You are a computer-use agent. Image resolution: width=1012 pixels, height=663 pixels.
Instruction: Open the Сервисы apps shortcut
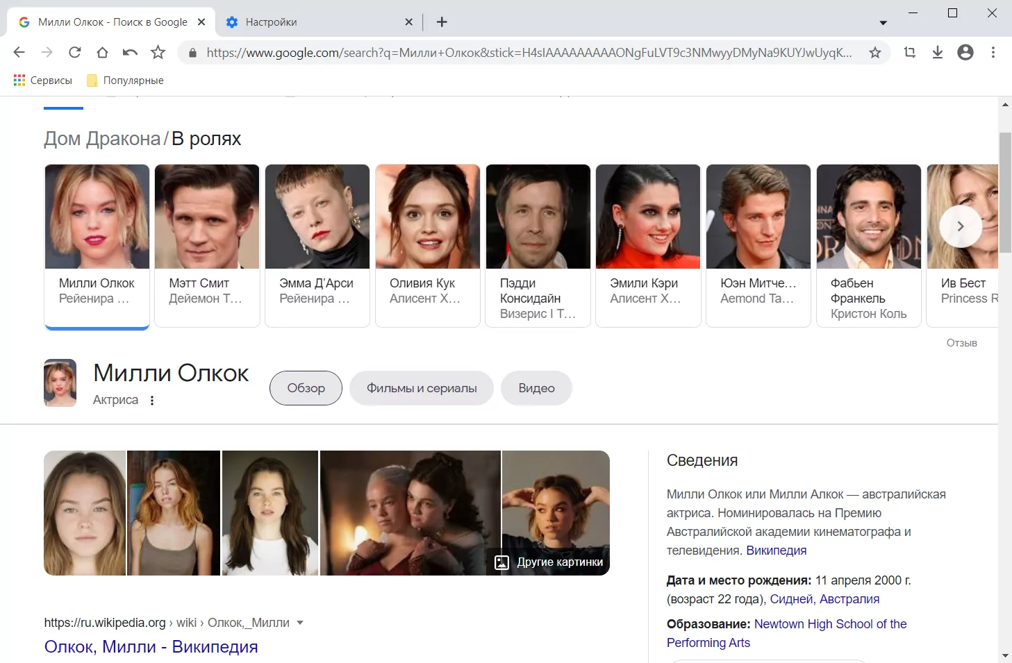coord(43,81)
